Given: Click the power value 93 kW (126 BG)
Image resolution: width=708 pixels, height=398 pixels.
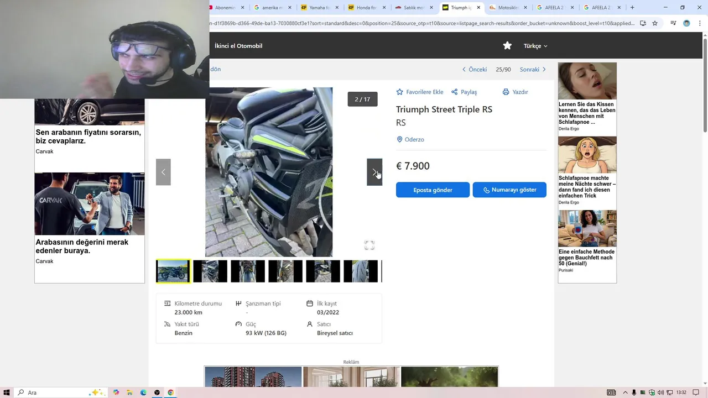Looking at the screenshot, I should pyautogui.click(x=266, y=333).
